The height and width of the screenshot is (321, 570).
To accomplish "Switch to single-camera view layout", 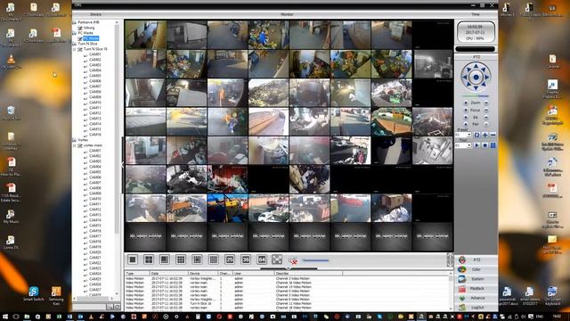I will pos(133,259).
